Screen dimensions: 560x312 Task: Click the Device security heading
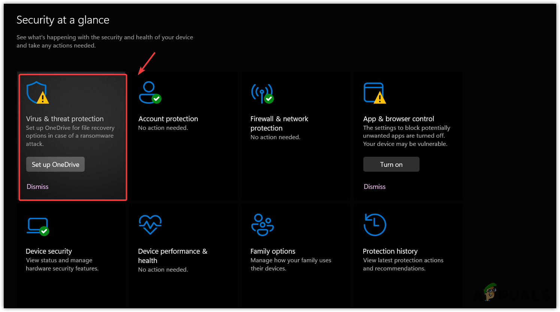pos(49,251)
